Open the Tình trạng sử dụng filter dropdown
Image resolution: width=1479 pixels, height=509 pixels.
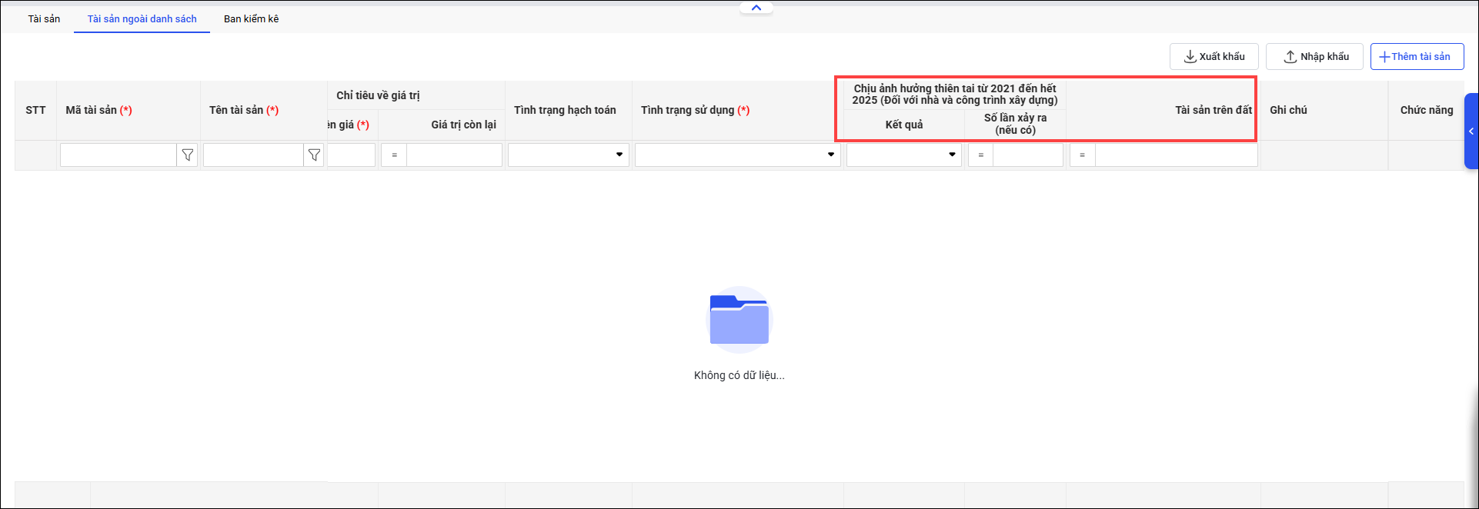tap(830, 155)
